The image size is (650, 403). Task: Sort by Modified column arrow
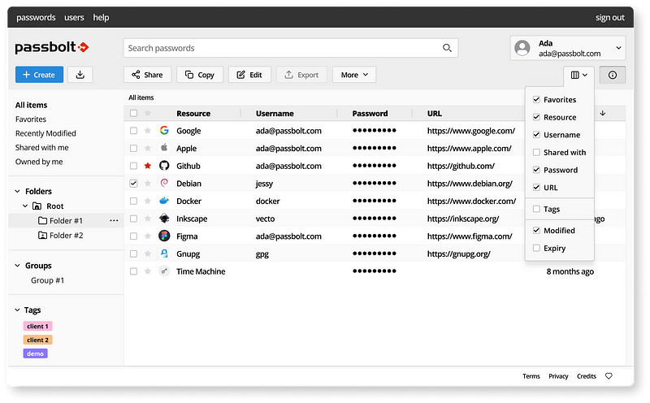[x=603, y=113]
